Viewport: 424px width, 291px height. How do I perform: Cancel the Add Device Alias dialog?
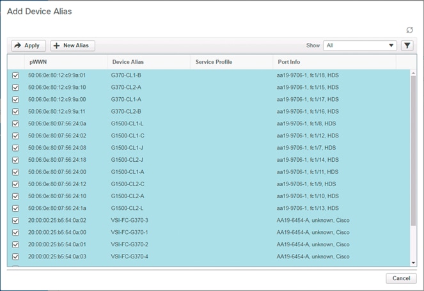(x=401, y=278)
